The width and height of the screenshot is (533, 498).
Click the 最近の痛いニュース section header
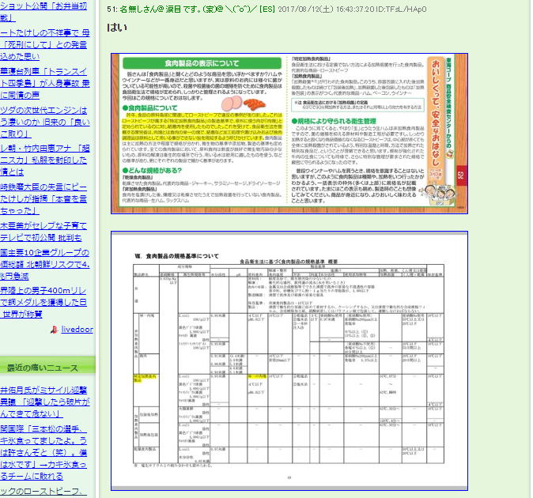tap(43, 368)
